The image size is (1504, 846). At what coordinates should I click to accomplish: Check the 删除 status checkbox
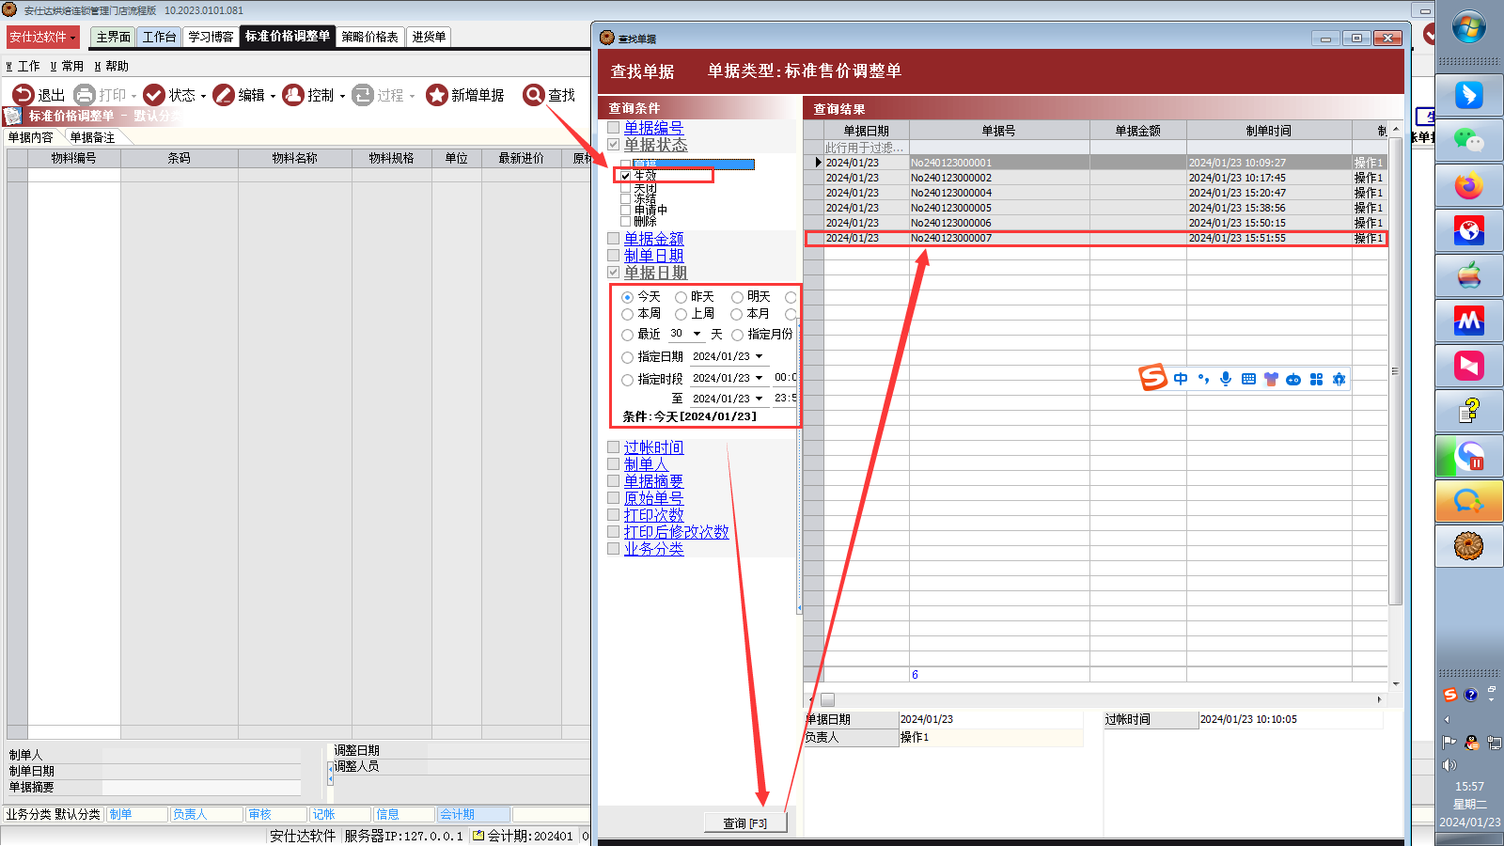(626, 221)
